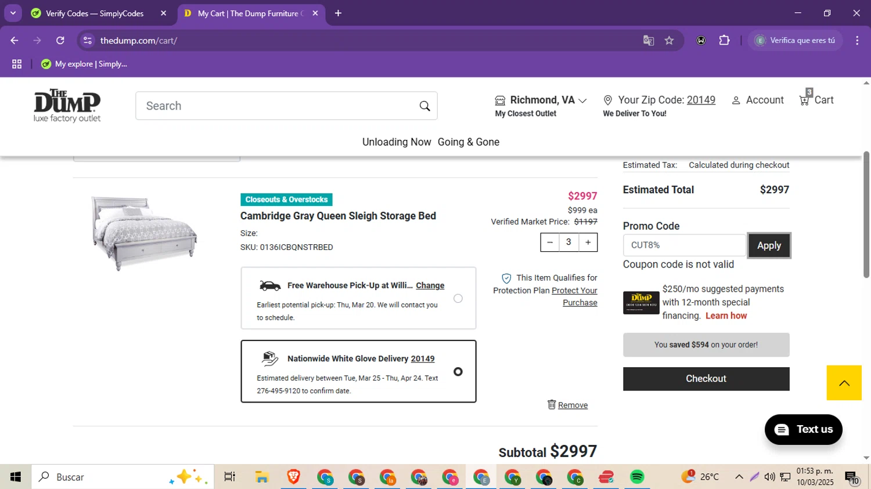Select Nationwide White Glove Delivery radio button

pos(458,371)
